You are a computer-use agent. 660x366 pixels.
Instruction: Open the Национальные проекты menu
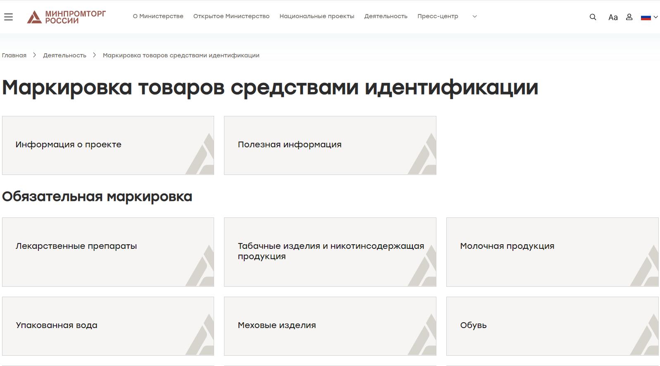tap(317, 16)
